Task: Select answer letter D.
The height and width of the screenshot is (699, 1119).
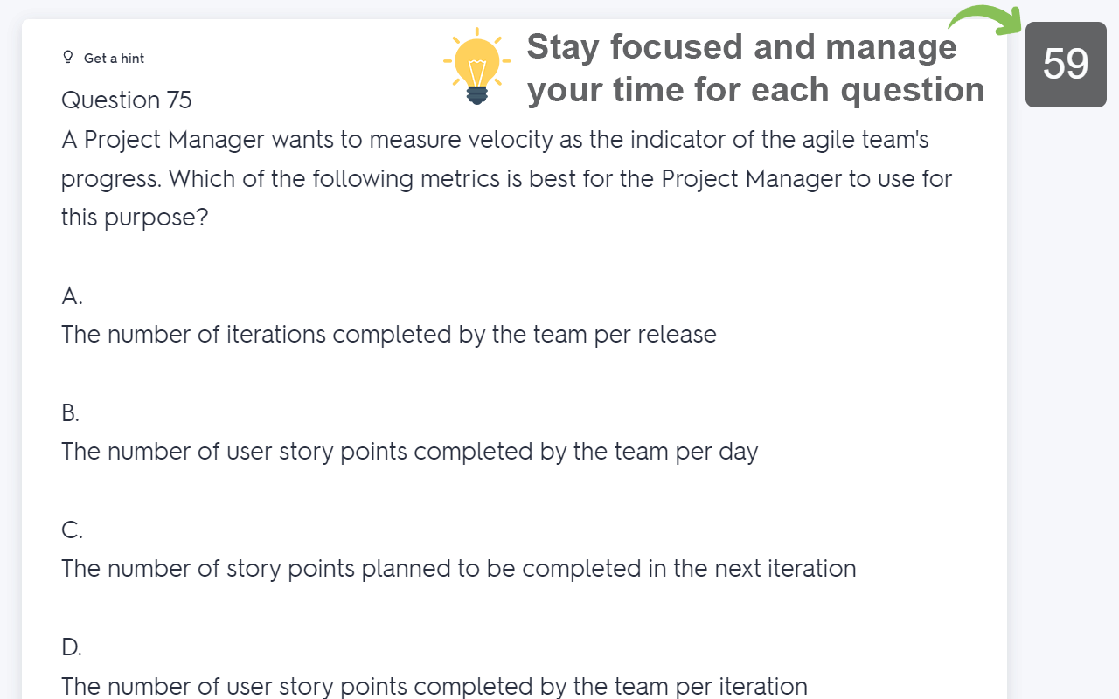Action: 72,647
